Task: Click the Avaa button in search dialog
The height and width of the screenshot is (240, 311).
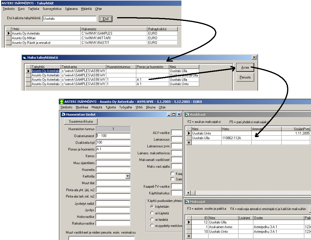Action: click(x=245, y=67)
